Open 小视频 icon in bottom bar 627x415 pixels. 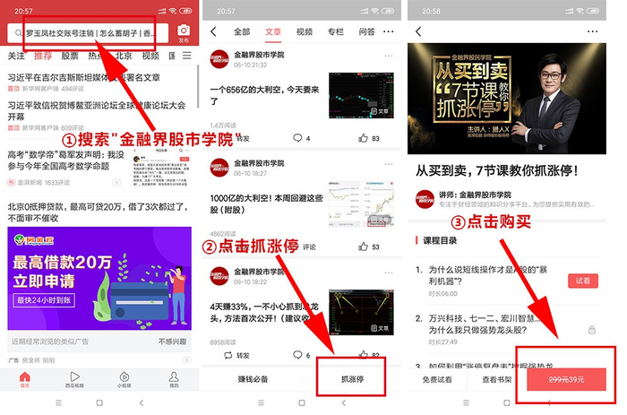click(125, 379)
